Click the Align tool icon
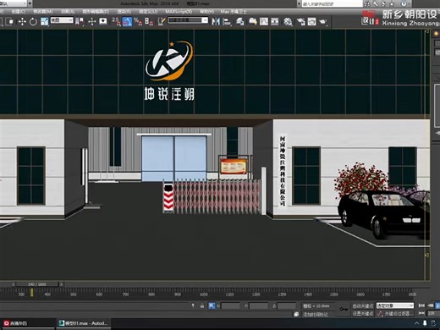 (227, 22)
